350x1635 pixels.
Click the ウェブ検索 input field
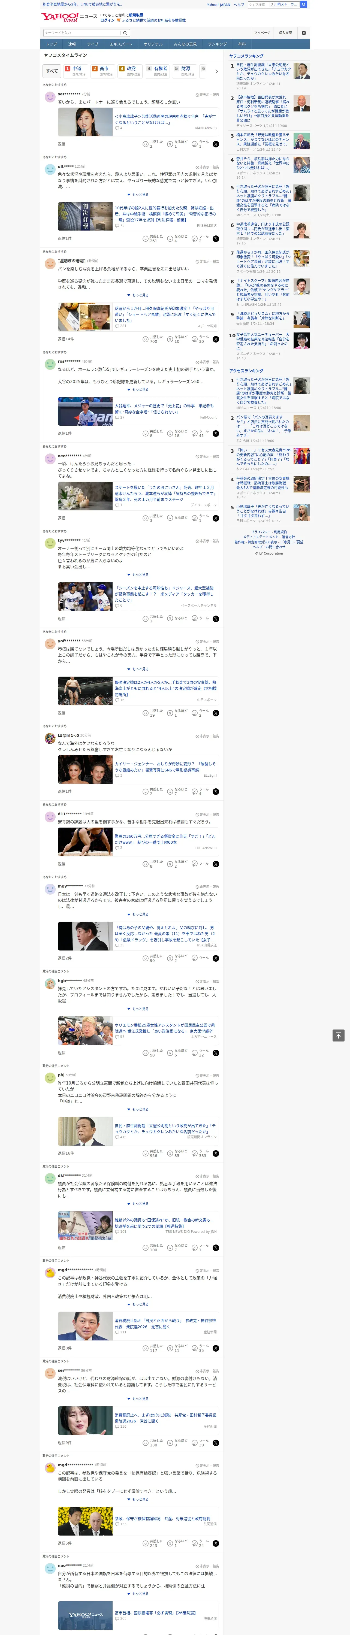258,4
